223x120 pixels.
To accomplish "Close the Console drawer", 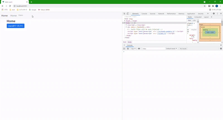I will click(221, 45).
